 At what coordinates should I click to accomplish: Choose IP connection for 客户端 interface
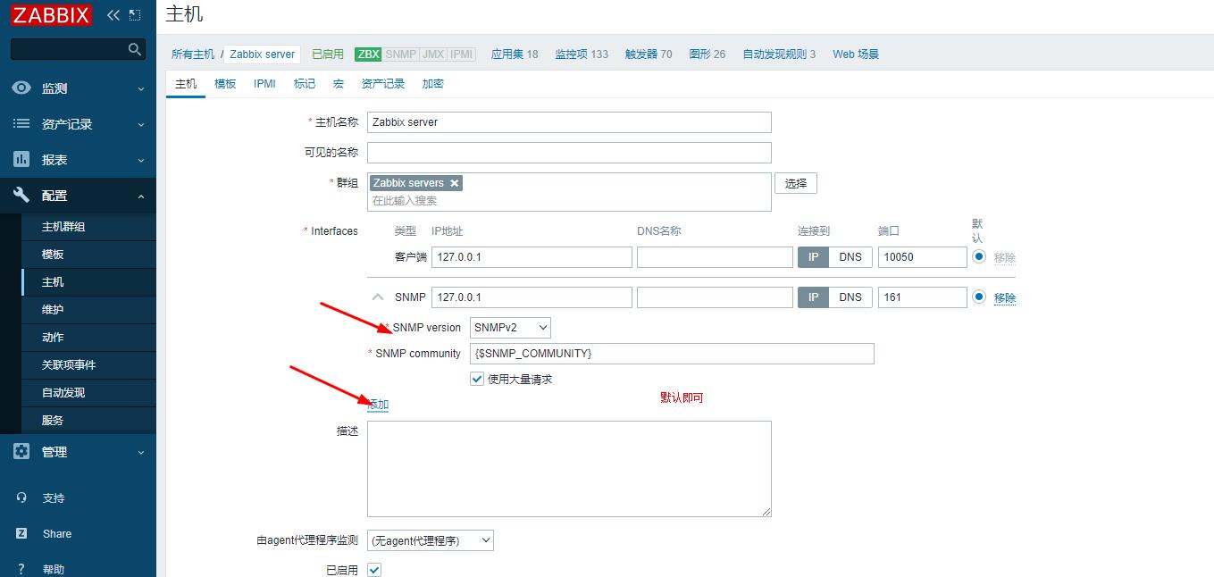click(813, 257)
